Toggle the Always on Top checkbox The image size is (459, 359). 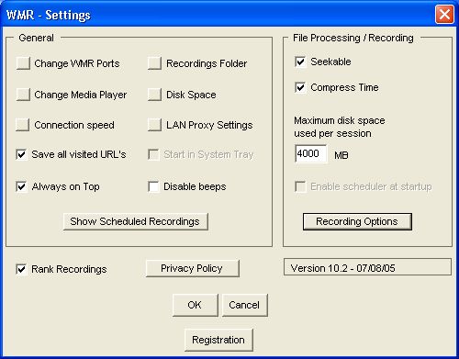[21, 186]
